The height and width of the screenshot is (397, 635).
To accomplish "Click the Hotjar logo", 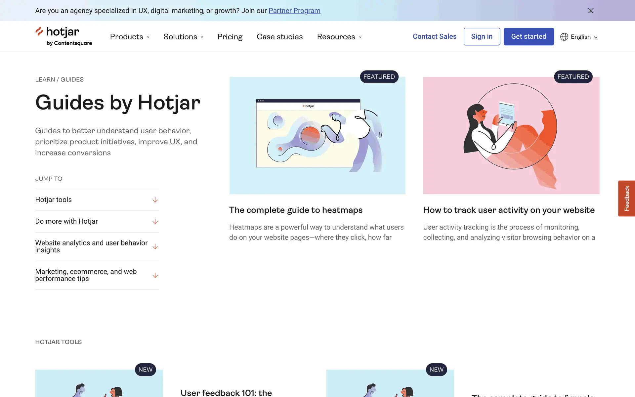I will tap(63, 36).
